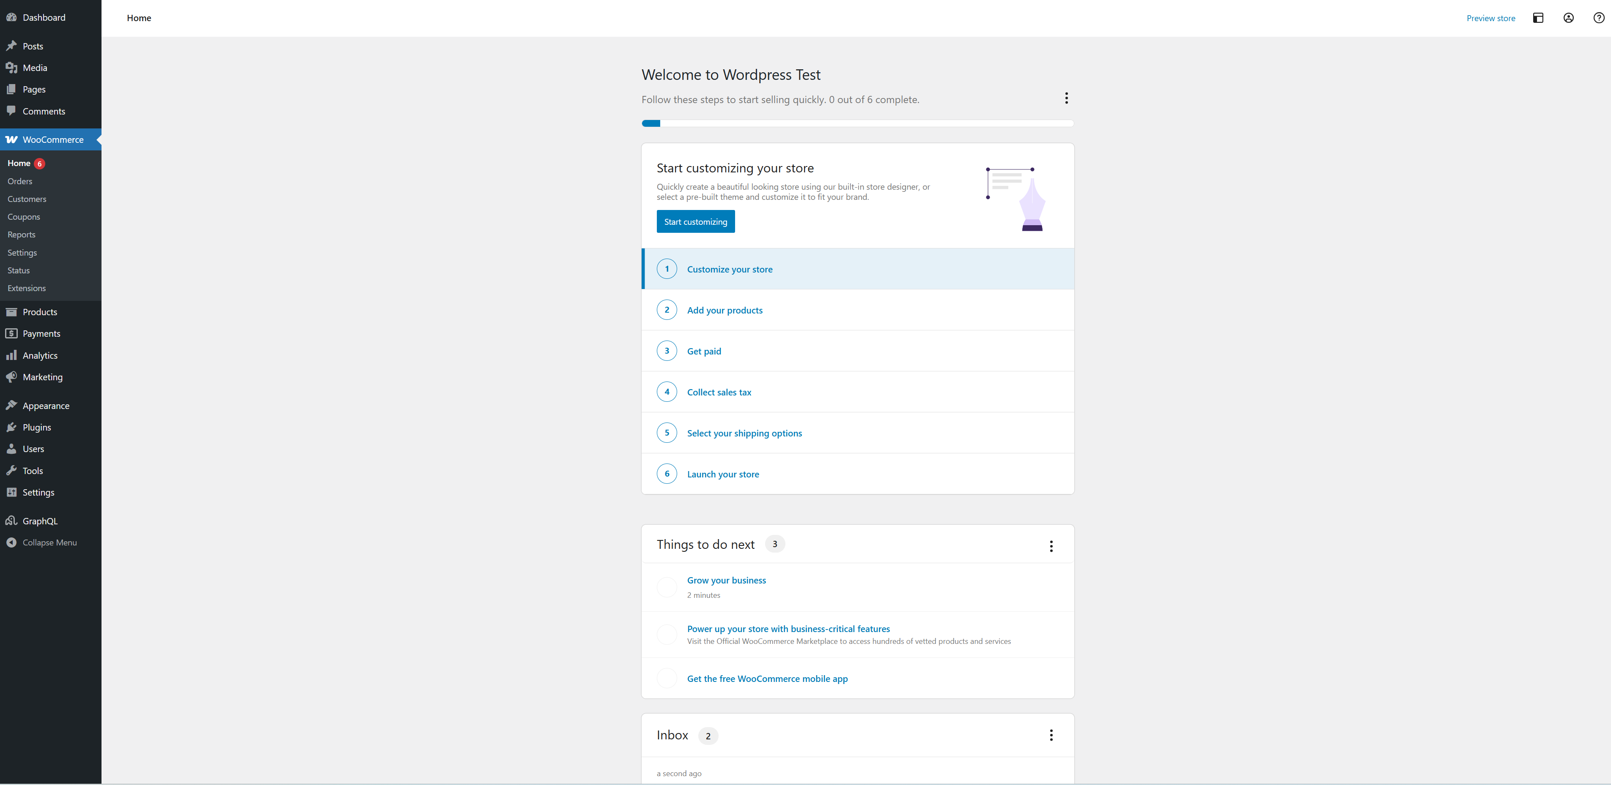Open the account profile icon in the header
Image resolution: width=1611 pixels, height=785 pixels.
point(1568,17)
